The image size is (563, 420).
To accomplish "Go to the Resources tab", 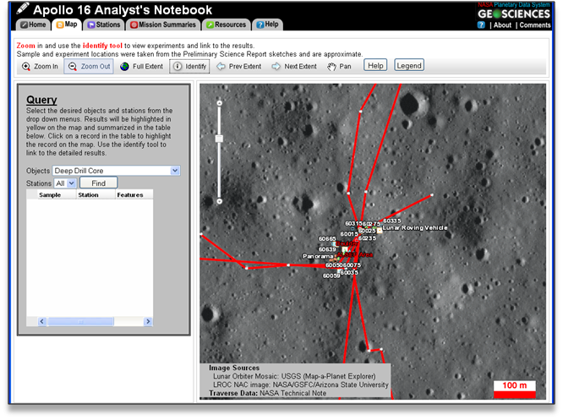I will click(226, 25).
